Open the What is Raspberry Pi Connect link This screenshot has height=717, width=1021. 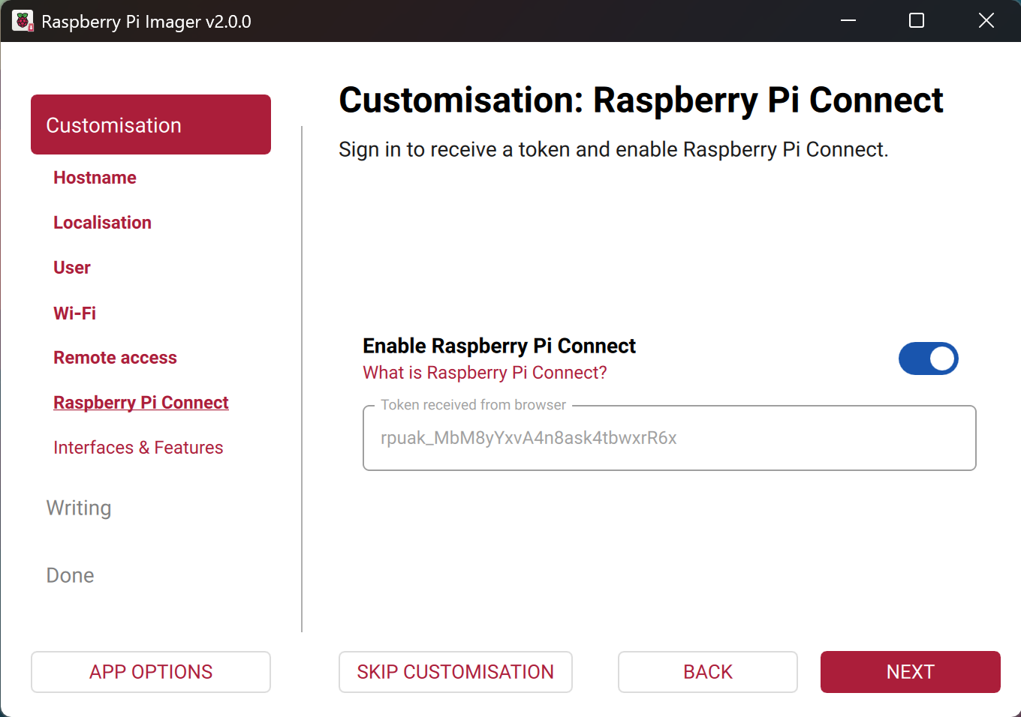(x=484, y=373)
